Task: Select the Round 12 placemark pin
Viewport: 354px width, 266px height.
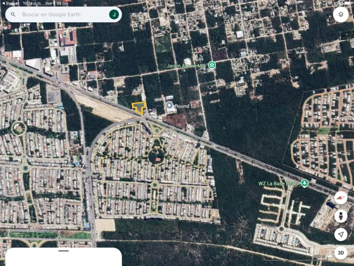Action: [x=169, y=106]
